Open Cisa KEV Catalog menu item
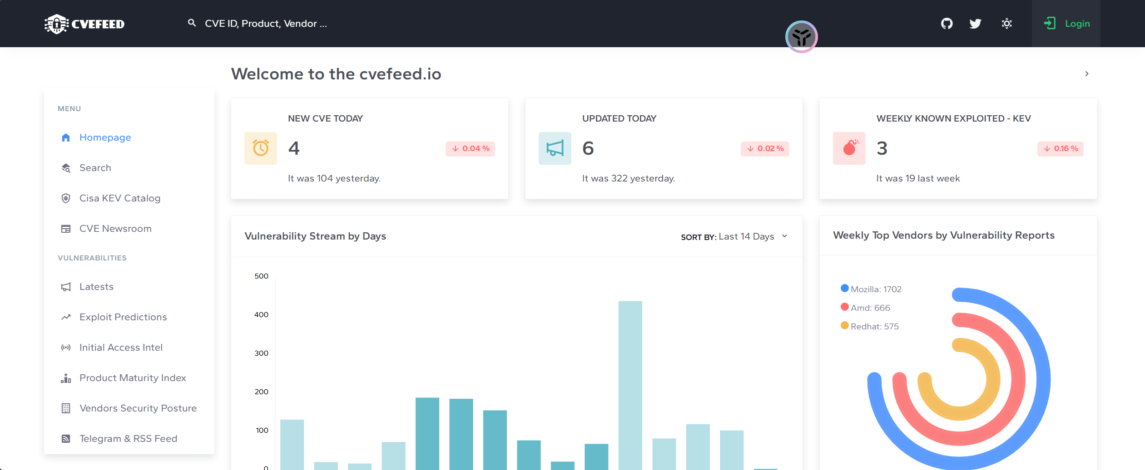Screen dimensions: 1145x470 pos(119,198)
